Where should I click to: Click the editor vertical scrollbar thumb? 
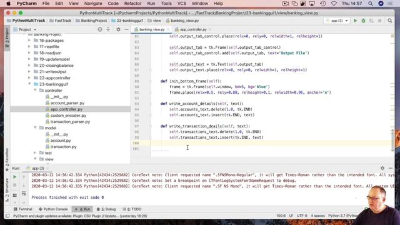(x=392, y=140)
